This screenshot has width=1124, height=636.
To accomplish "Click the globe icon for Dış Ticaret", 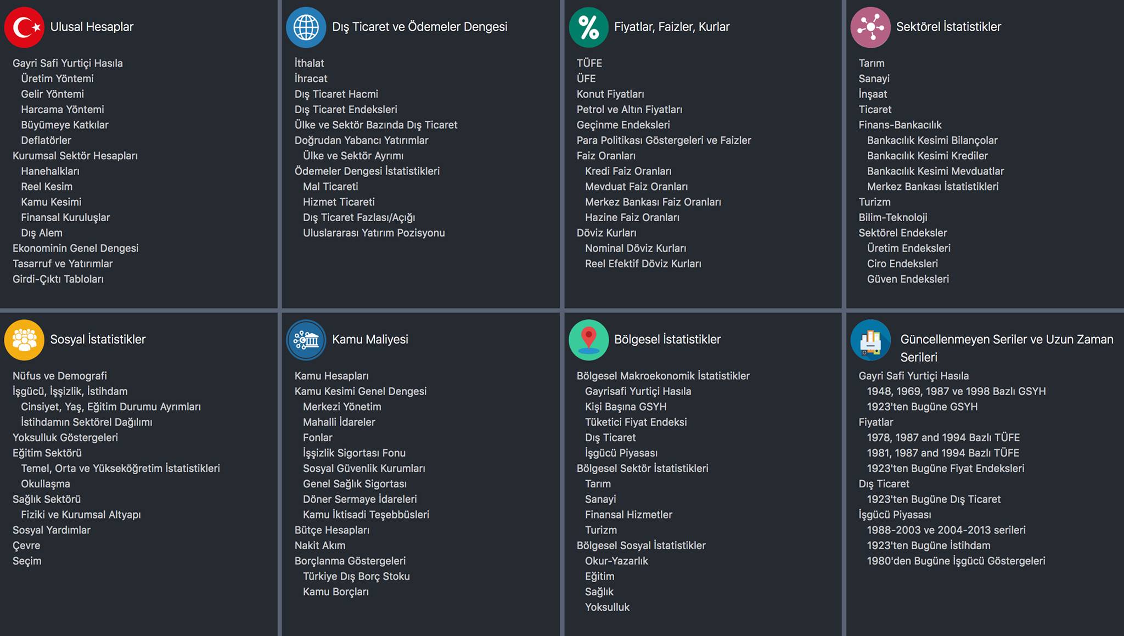I will [306, 27].
